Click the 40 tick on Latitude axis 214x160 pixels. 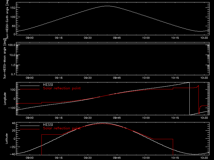14,123
